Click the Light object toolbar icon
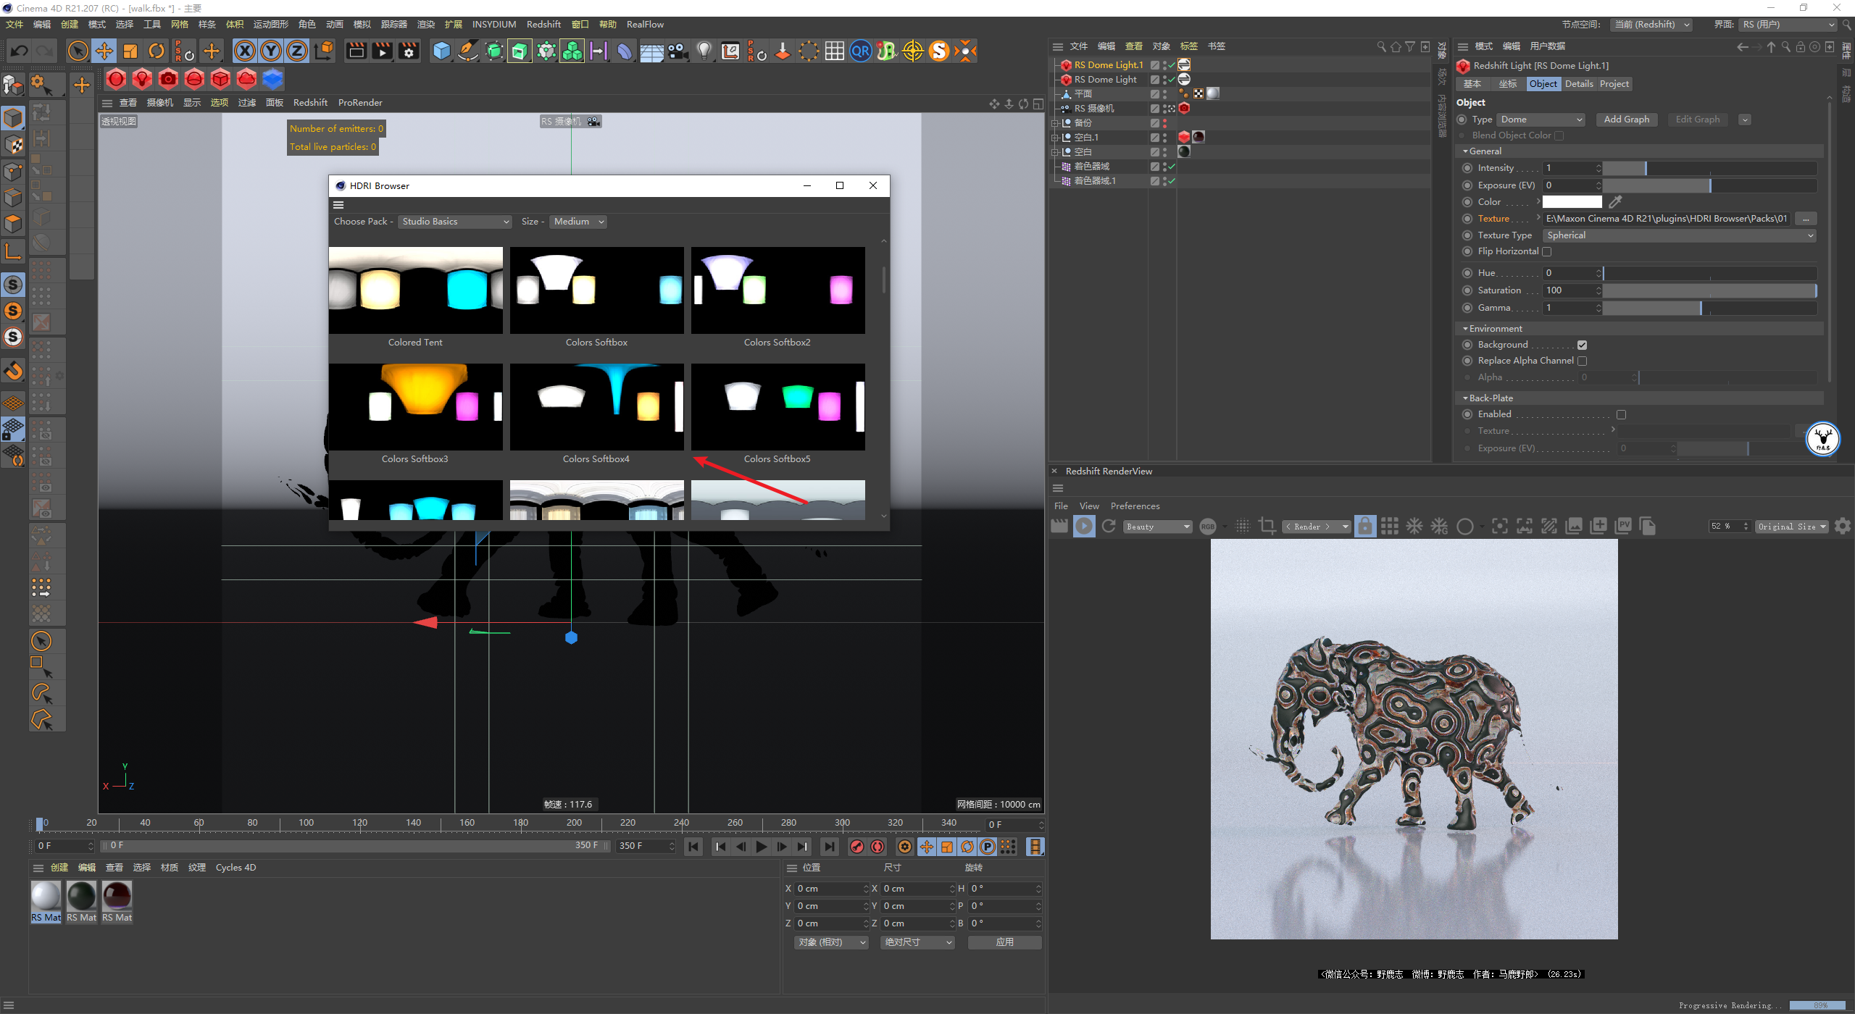1855x1014 pixels. (x=704, y=51)
